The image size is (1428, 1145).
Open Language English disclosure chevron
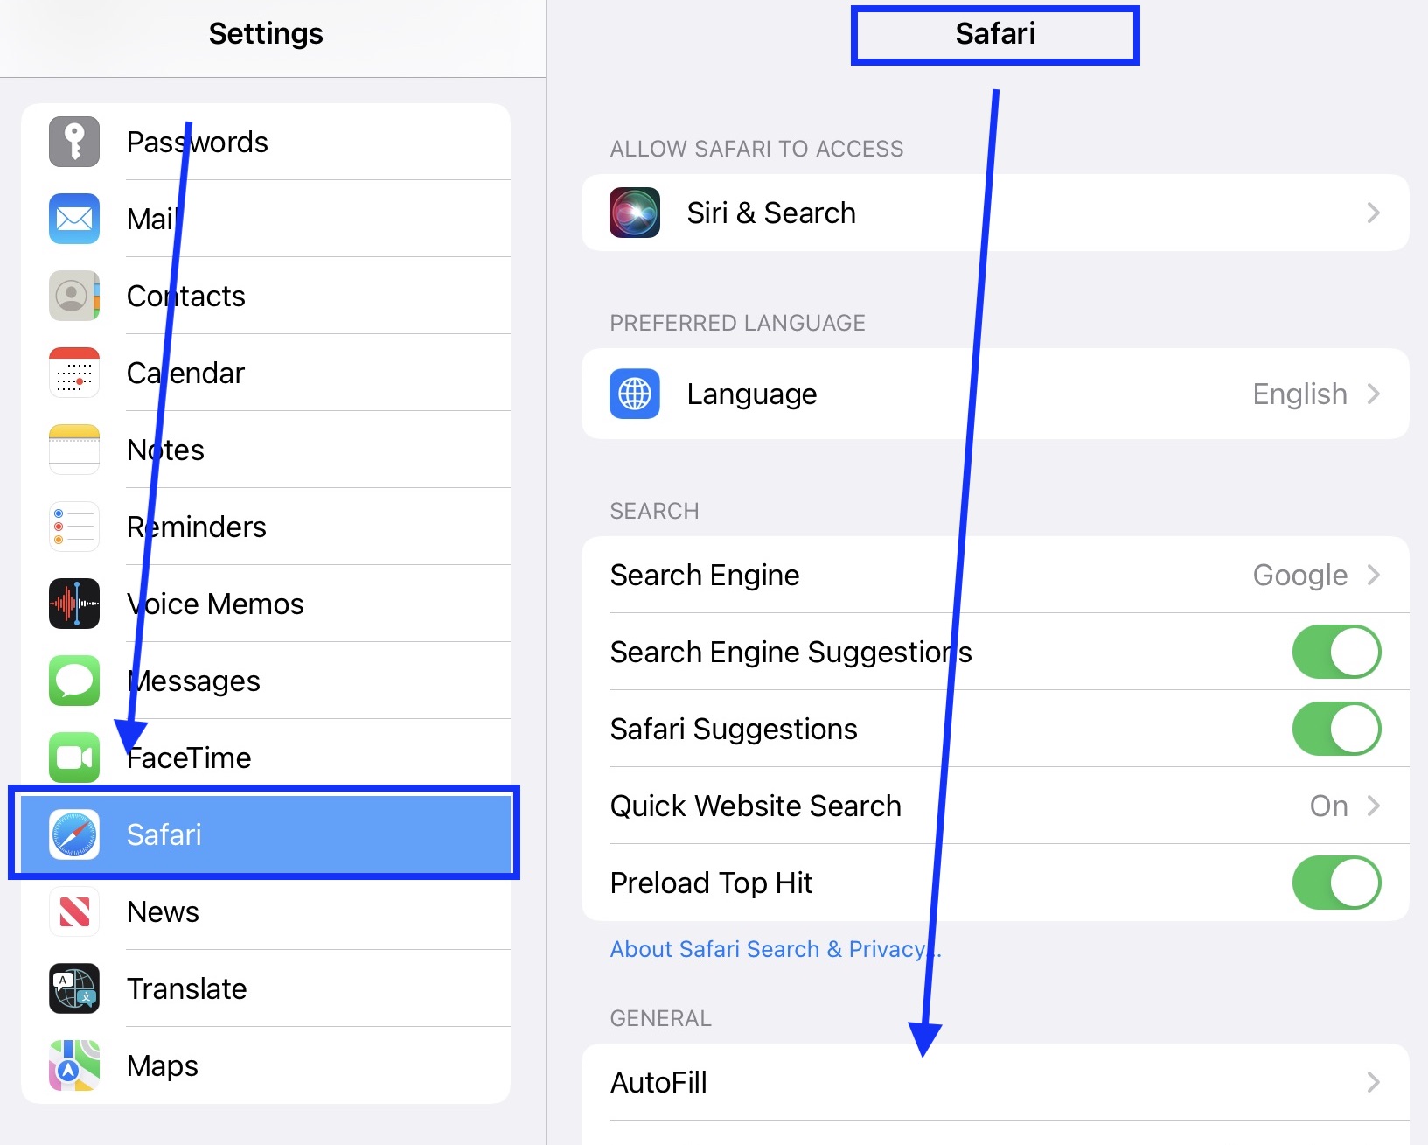point(1373,394)
